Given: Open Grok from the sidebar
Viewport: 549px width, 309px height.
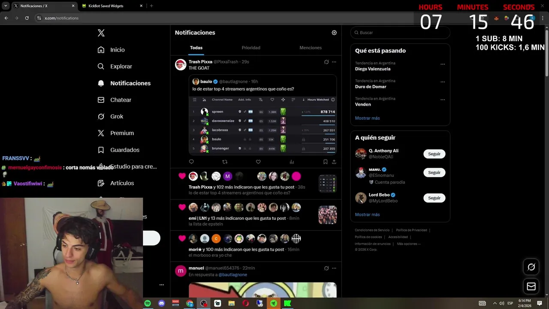Looking at the screenshot, I should pos(110,116).
